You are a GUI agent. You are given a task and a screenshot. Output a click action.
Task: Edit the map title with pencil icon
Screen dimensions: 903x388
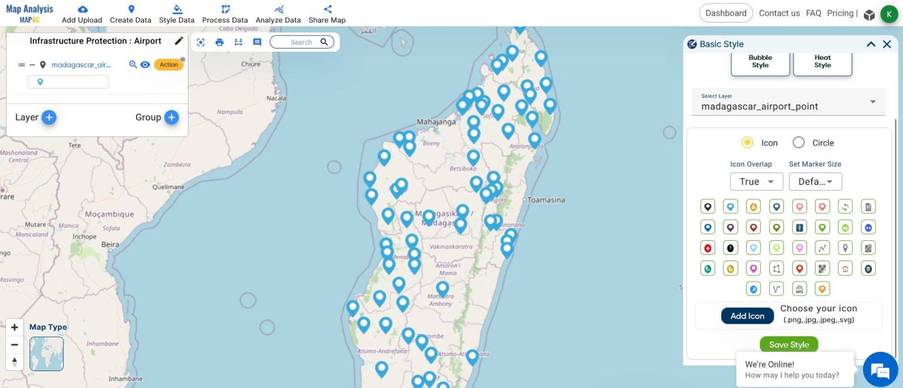(x=179, y=41)
